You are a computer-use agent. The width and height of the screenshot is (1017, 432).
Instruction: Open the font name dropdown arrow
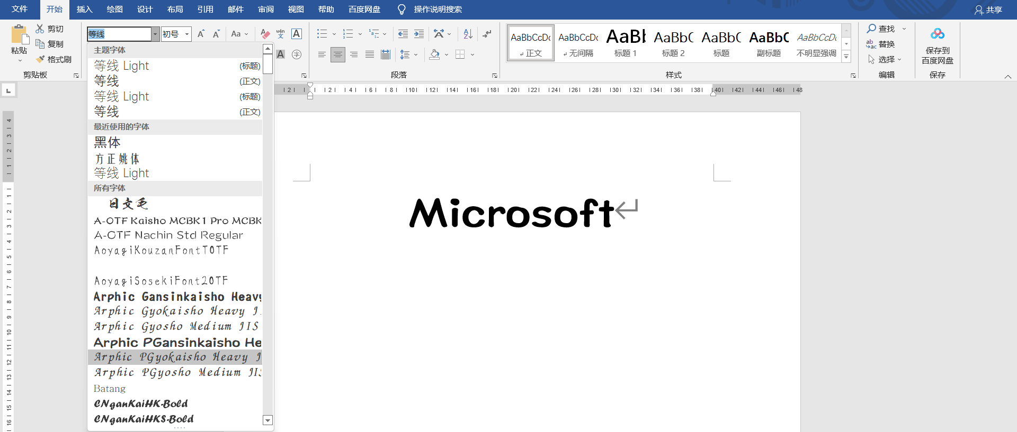(x=155, y=34)
